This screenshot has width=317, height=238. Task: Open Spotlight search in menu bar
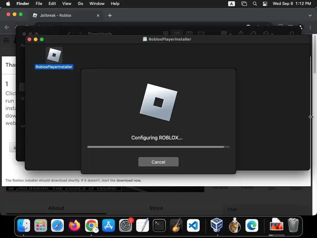(x=255, y=4)
